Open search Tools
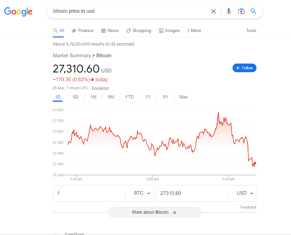 [251, 31]
